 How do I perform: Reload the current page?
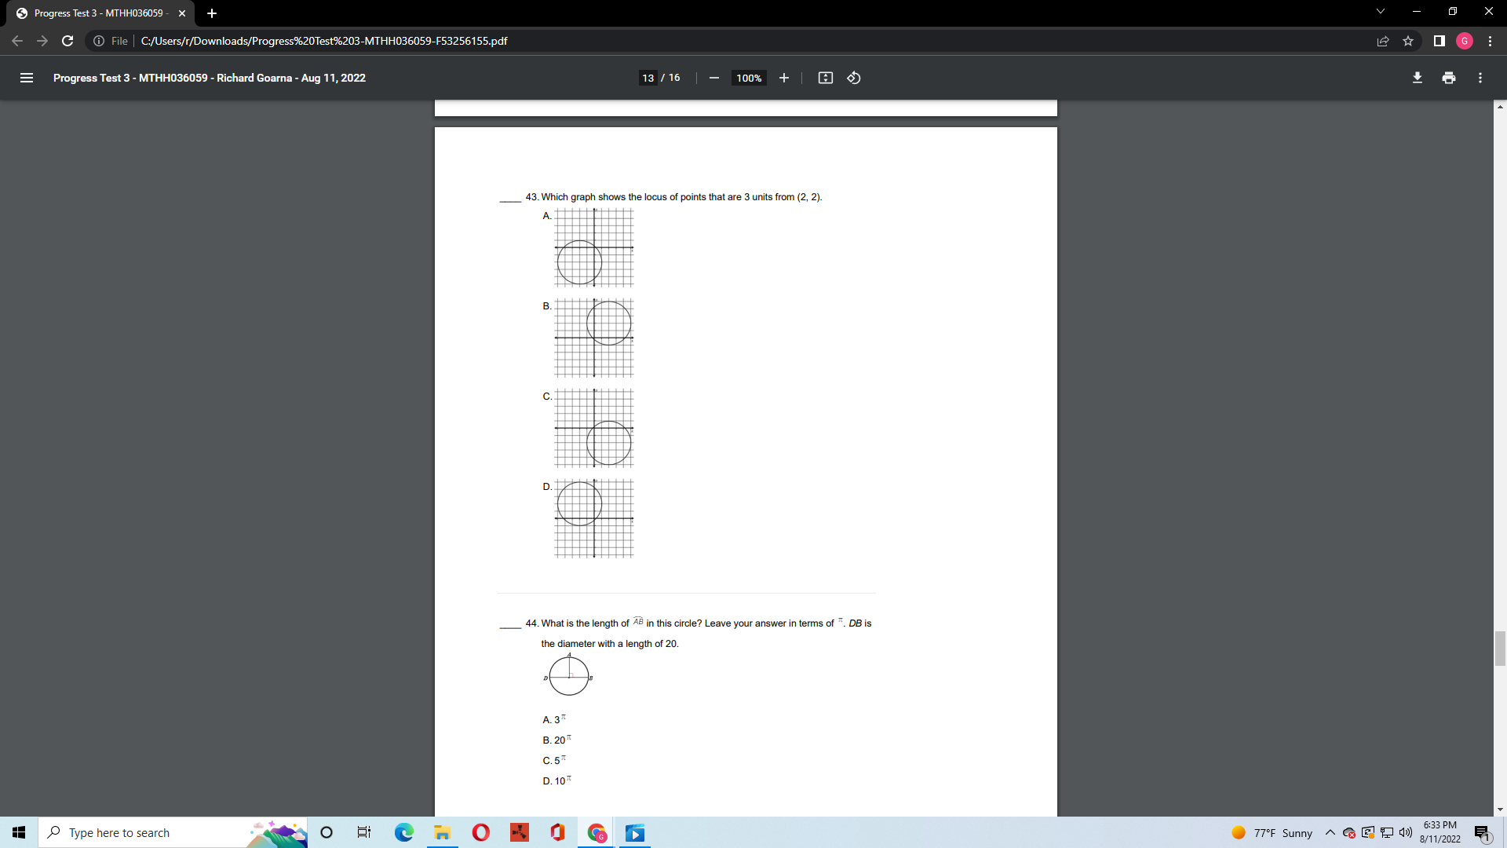[x=68, y=41]
